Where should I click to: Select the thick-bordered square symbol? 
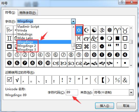point(9,46)
